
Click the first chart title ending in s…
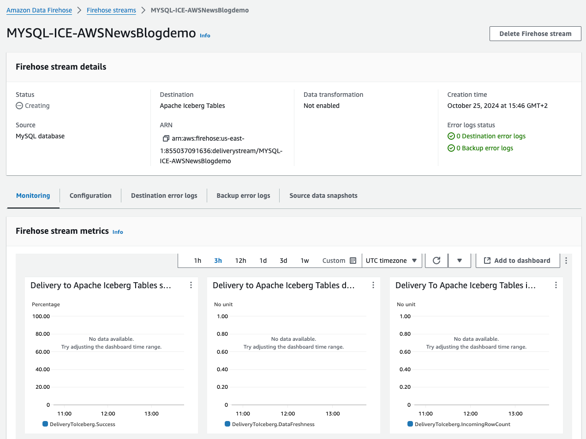[101, 285]
